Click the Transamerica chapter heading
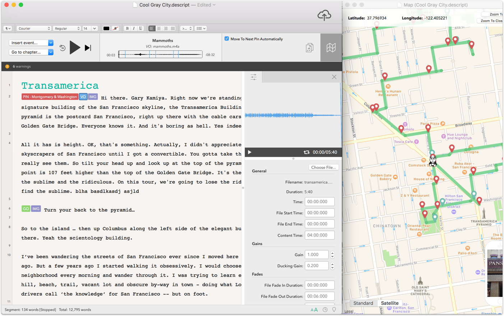Image resolution: width=504 pixels, height=316 pixels. coord(60,85)
